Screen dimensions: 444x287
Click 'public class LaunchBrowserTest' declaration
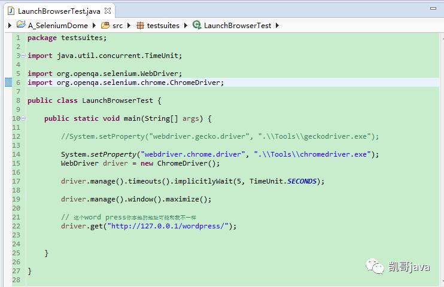[x=90, y=100]
